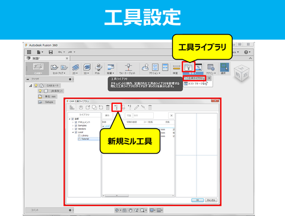Screen dimensions: 285x216
Task: Click the キャンセル button
Action: click(x=211, y=200)
